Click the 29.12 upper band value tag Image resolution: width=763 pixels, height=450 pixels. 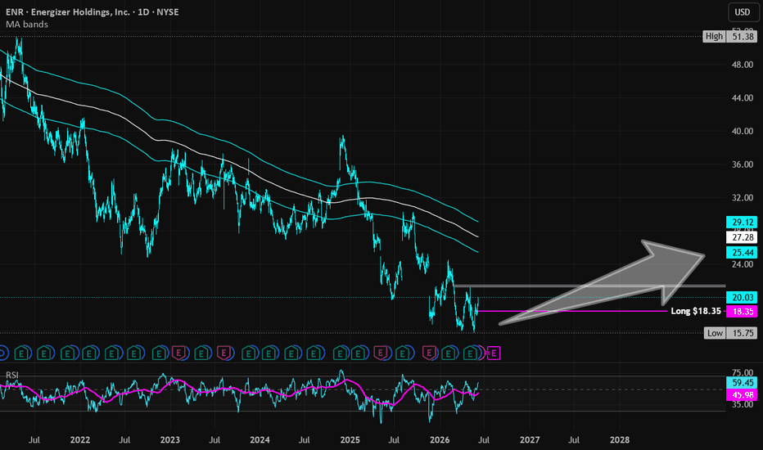[742, 223]
